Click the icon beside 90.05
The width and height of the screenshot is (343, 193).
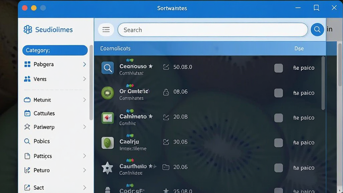click(x=166, y=142)
